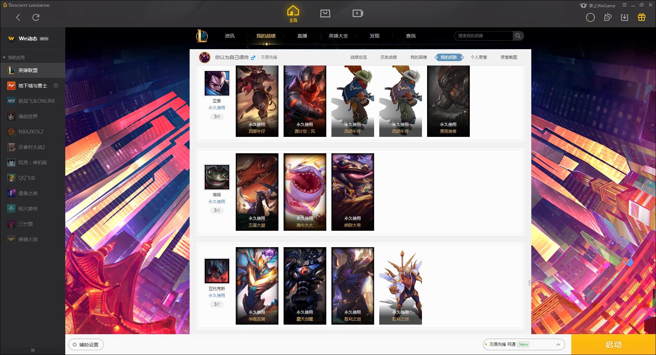Open the 仲裁圣骑 skin card
The width and height of the screenshot is (656, 355).
257,286
